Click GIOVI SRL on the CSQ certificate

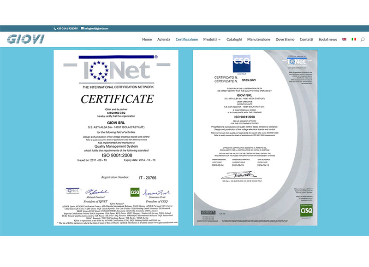point(244,95)
